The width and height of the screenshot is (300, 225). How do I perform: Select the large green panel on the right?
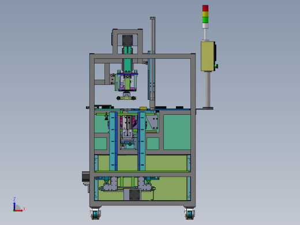(x=177, y=132)
